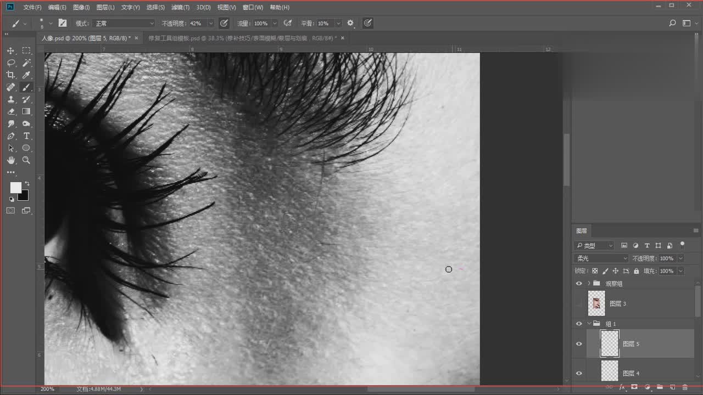Screen dimensions: 703x395
Task: Open the 窗口(W) menu
Action: coord(253,7)
